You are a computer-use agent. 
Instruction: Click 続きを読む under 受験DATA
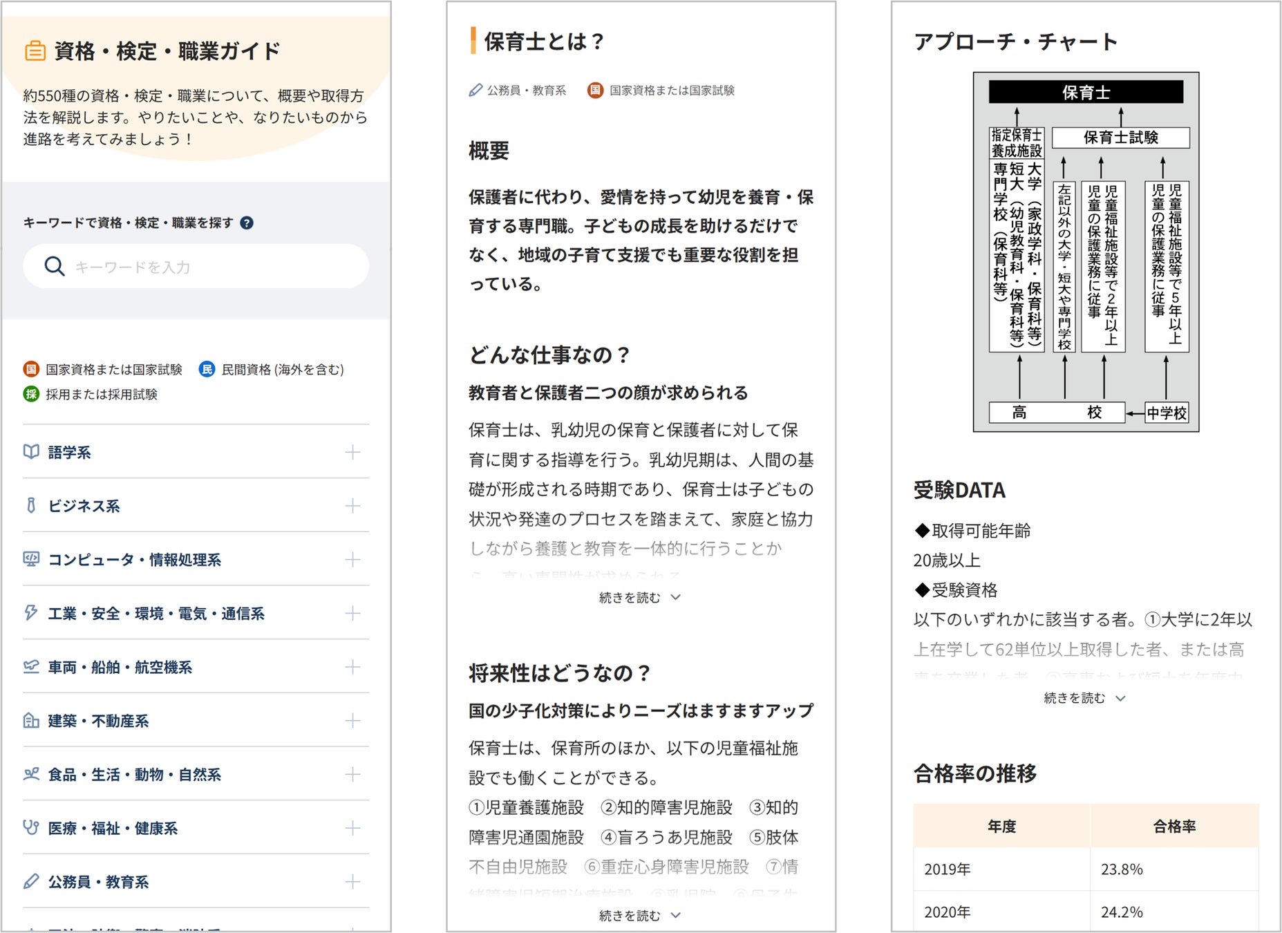pyautogui.click(x=1075, y=698)
